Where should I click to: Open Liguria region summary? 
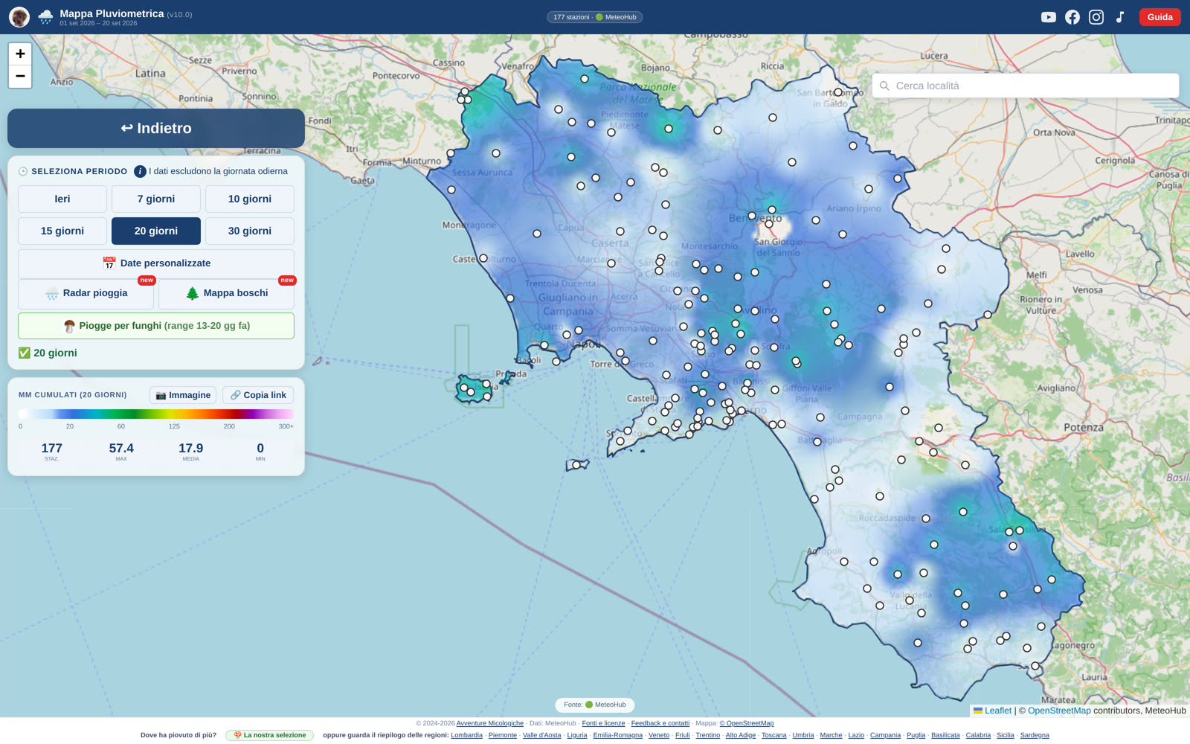pyautogui.click(x=577, y=735)
